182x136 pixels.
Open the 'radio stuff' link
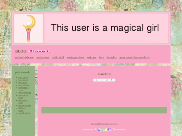tap(58, 57)
